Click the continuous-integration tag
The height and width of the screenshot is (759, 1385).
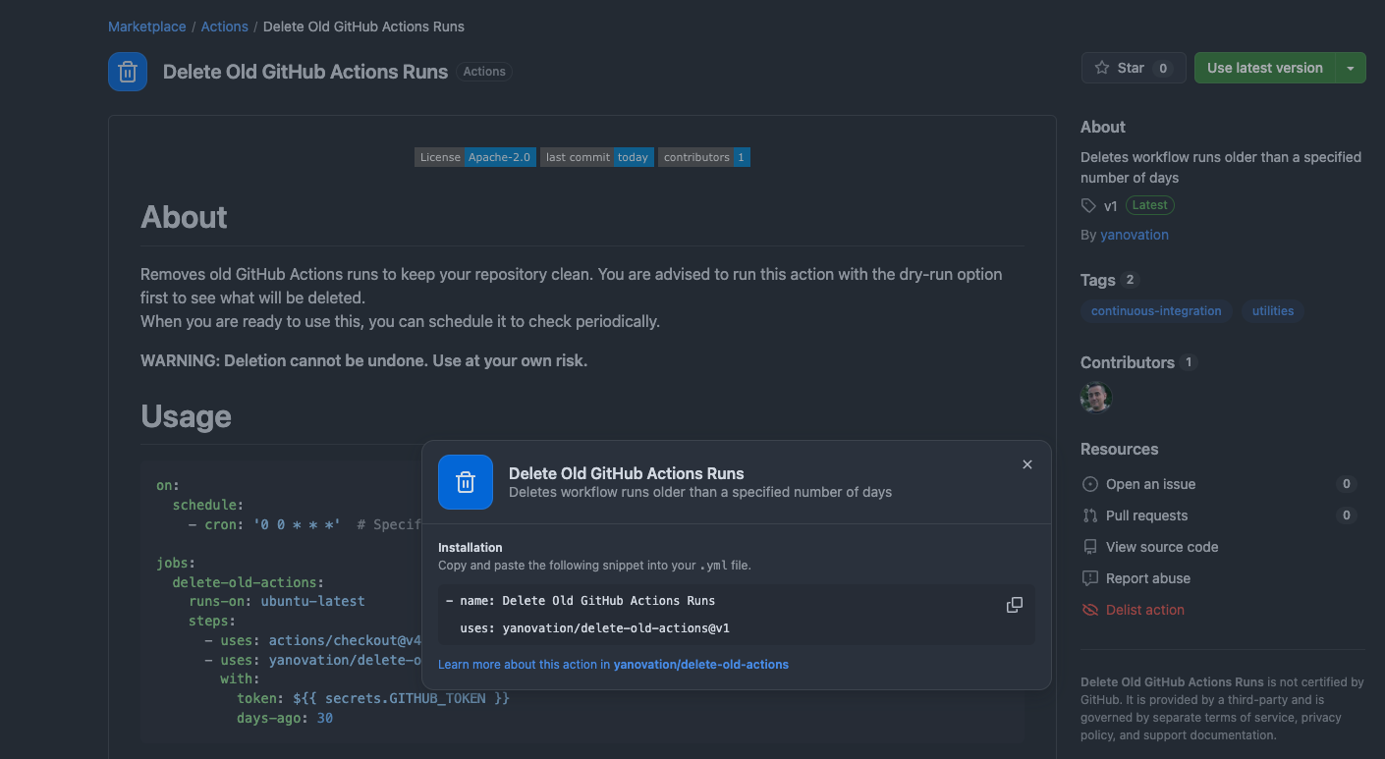tap(1156, 311)
